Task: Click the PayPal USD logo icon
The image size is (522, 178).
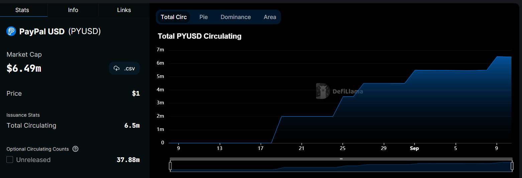Action: coord(11,31)
